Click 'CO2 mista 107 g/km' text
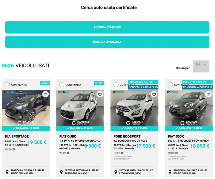 point(176,159)
